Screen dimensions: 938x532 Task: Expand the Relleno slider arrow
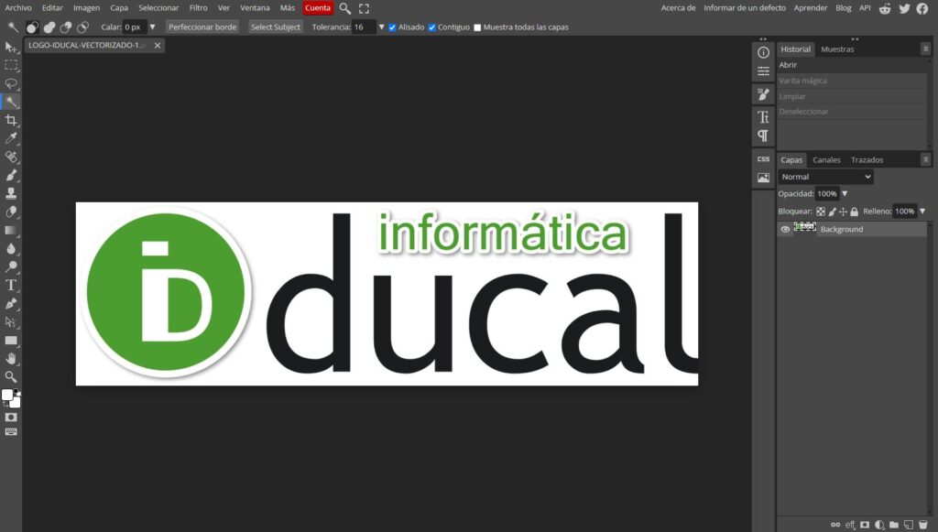[x=922, y=211]
